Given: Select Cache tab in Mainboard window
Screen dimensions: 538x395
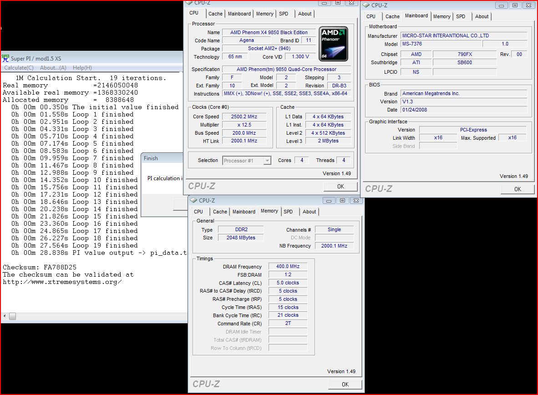Looking at the screenshot, I should [x=392, y=16].
